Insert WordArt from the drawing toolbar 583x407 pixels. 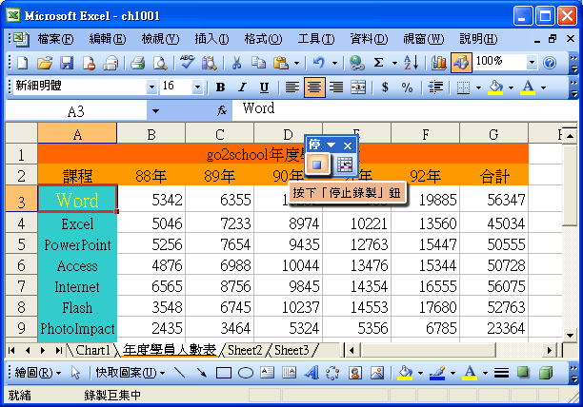pyautogui.click(x=312, y=373)
